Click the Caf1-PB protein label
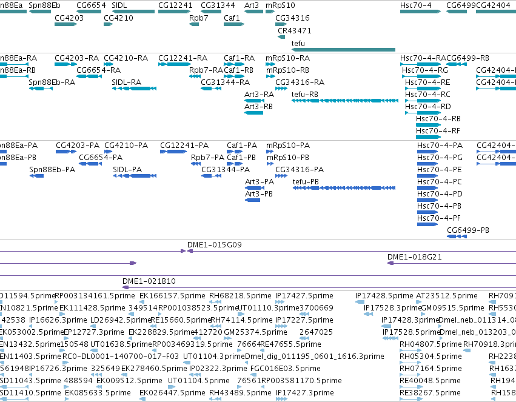516x402 pixels. tap(241, 158)
